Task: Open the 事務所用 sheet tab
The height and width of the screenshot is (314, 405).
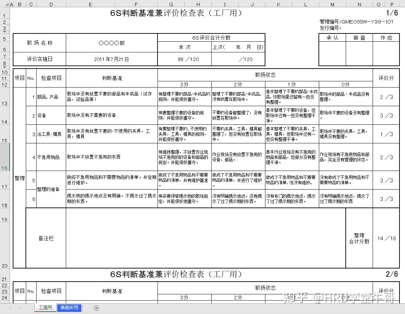Action: tap(69, 307)
